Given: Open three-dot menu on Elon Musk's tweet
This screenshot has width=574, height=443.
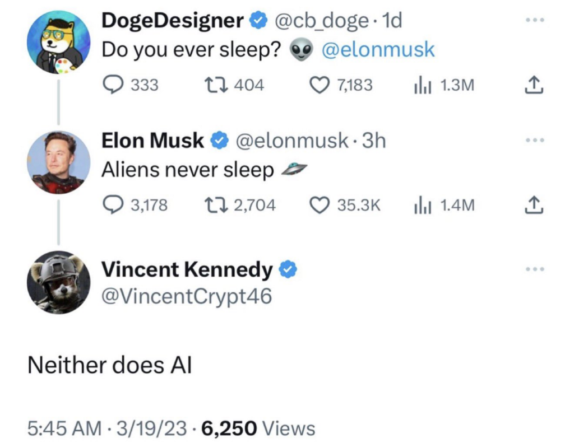Looking at the screenshot, I should tap(535, 140).
